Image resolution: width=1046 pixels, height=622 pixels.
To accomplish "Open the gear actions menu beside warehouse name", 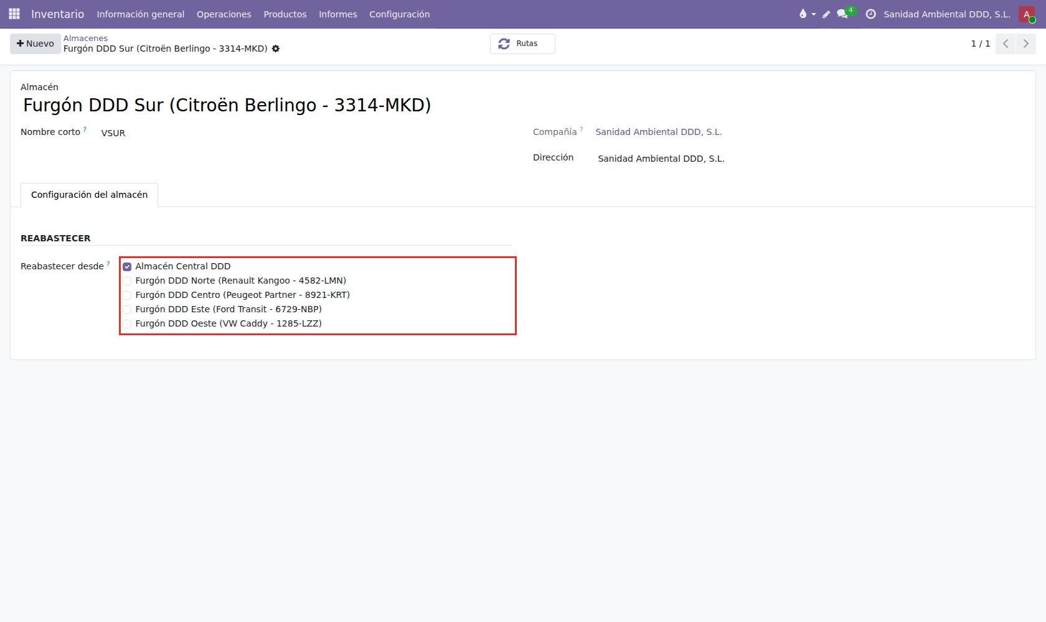I will [x=276, y=49].
